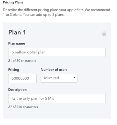
Task: Click empty space at bottom of Plan 1 card
Action: click(57, 114)
